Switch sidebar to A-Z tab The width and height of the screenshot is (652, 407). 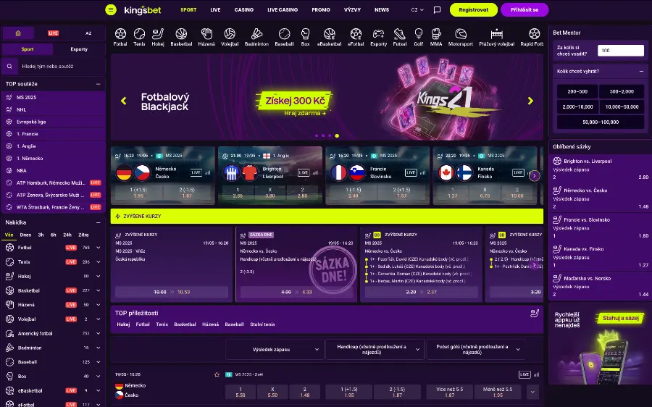(x=88, y=33)
